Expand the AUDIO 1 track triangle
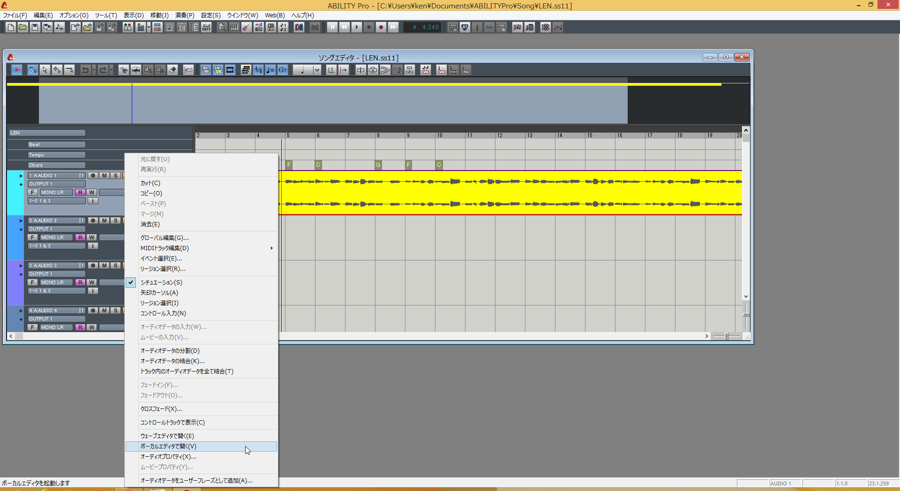The width and height of the screenshot is (900, 491). click(21, 176)
